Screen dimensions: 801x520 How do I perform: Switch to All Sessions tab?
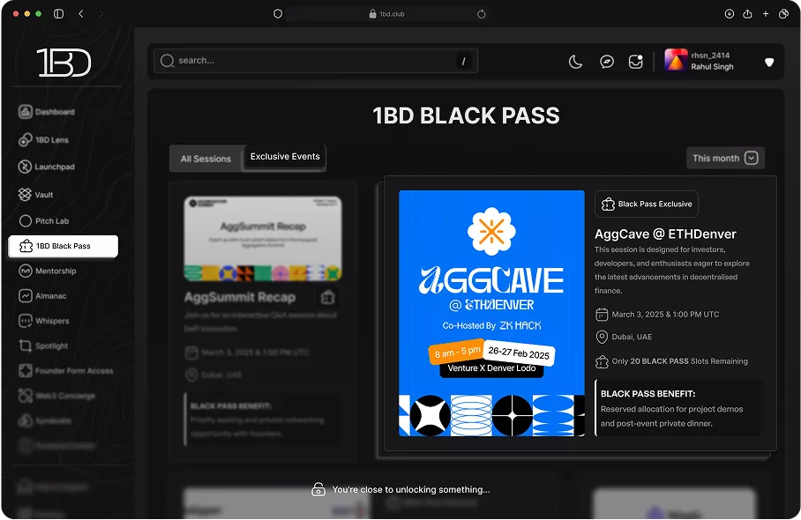[206, 159]
